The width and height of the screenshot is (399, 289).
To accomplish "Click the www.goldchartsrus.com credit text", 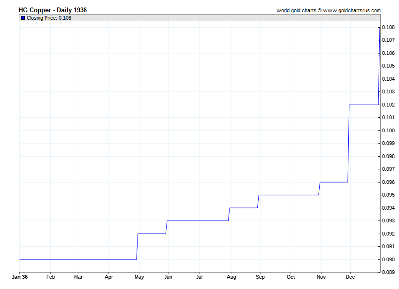I will 352,10.
